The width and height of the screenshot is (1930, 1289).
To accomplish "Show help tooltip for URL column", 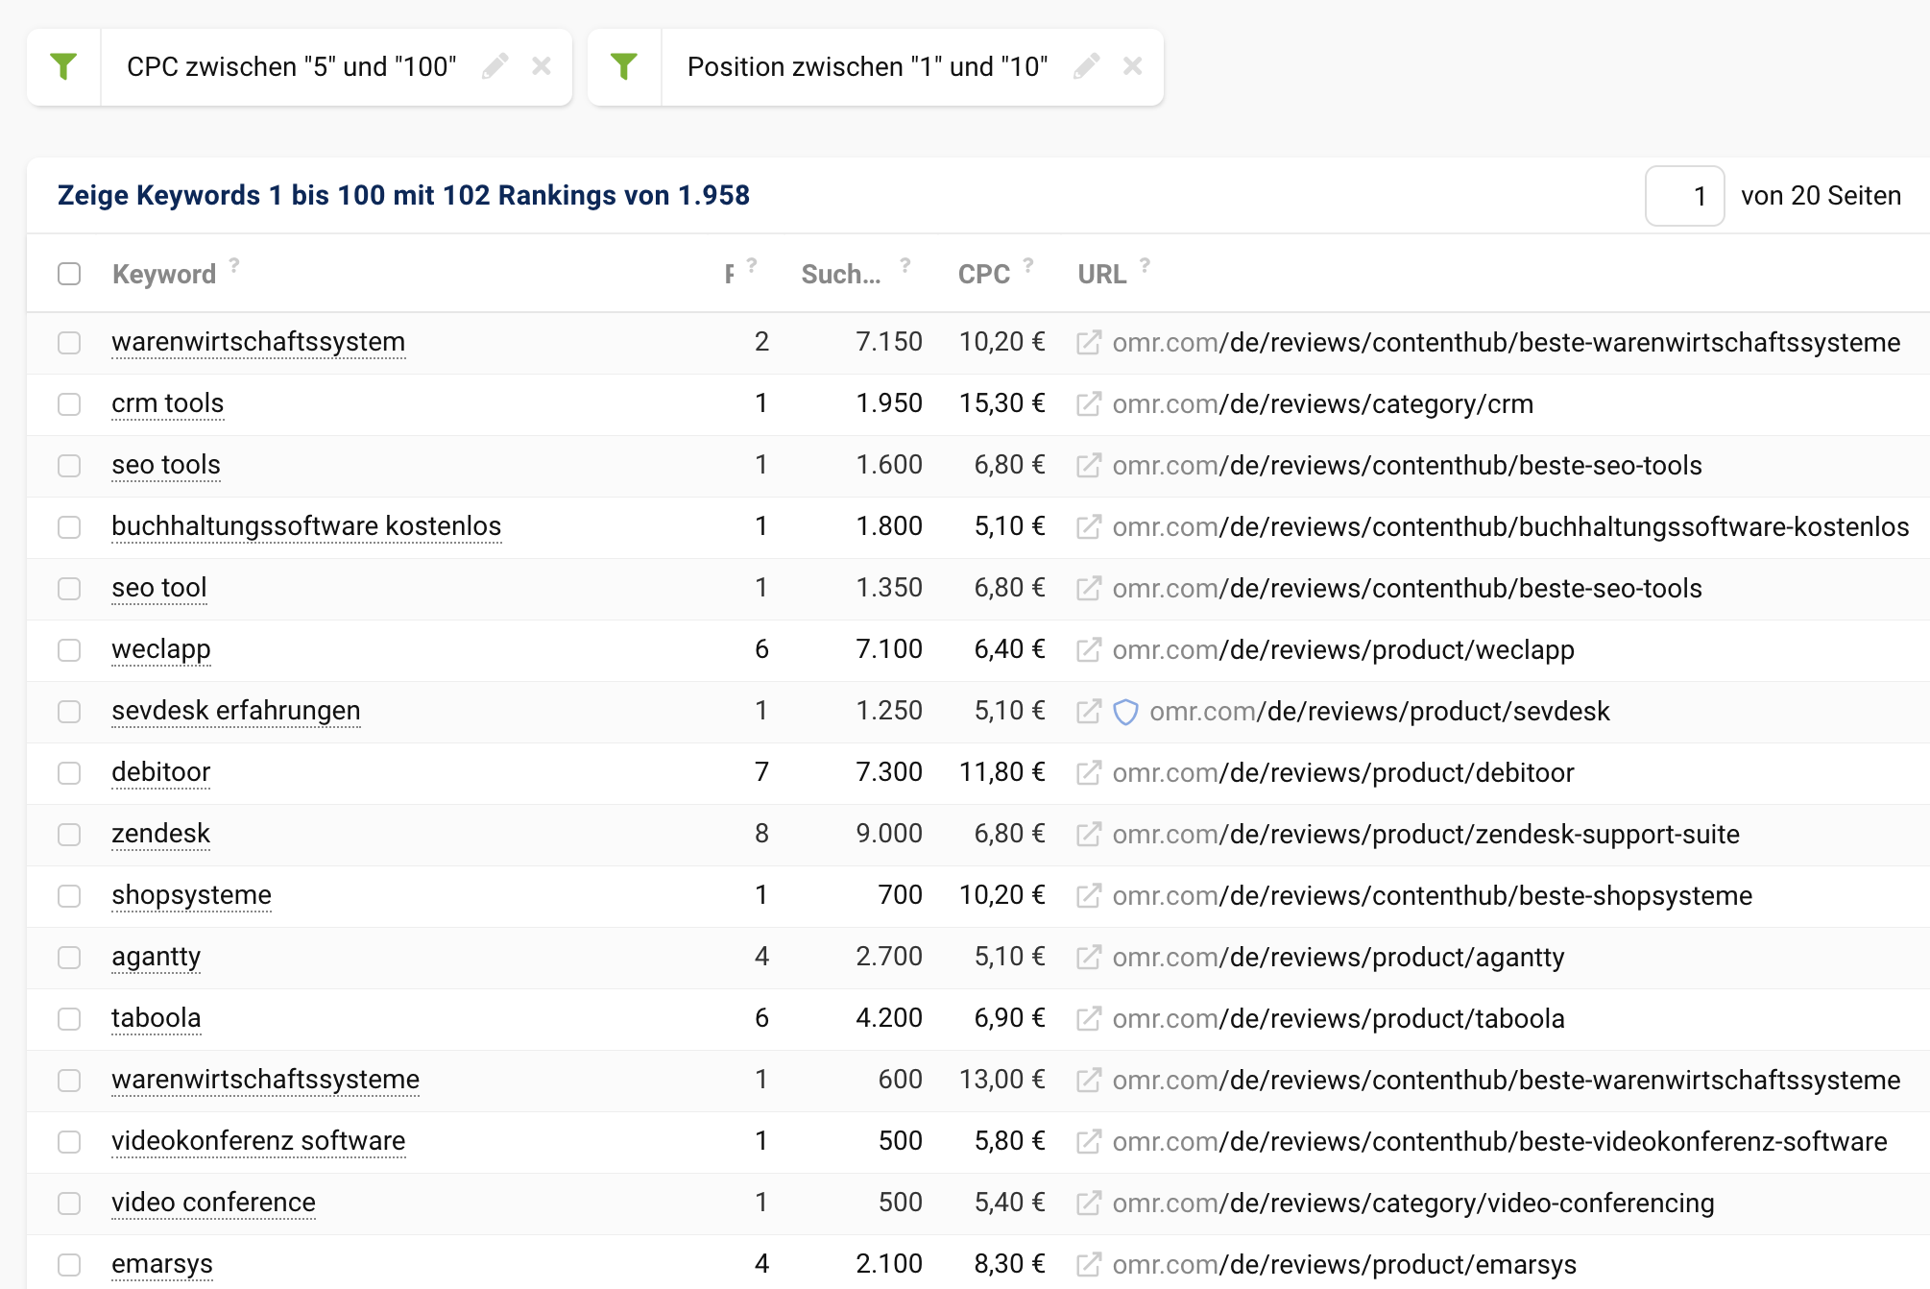I will click(x=1145, y=264).
